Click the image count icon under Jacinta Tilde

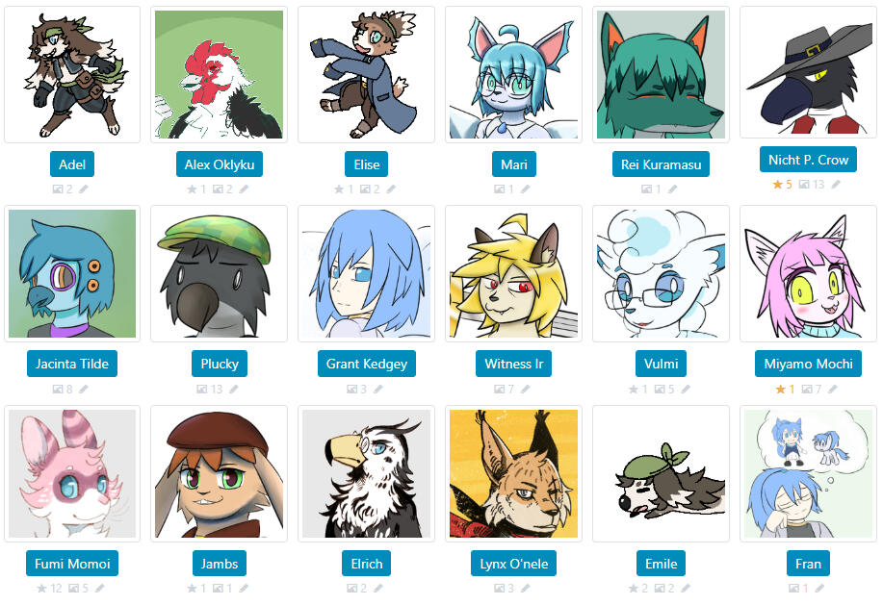tap(58, 390)
